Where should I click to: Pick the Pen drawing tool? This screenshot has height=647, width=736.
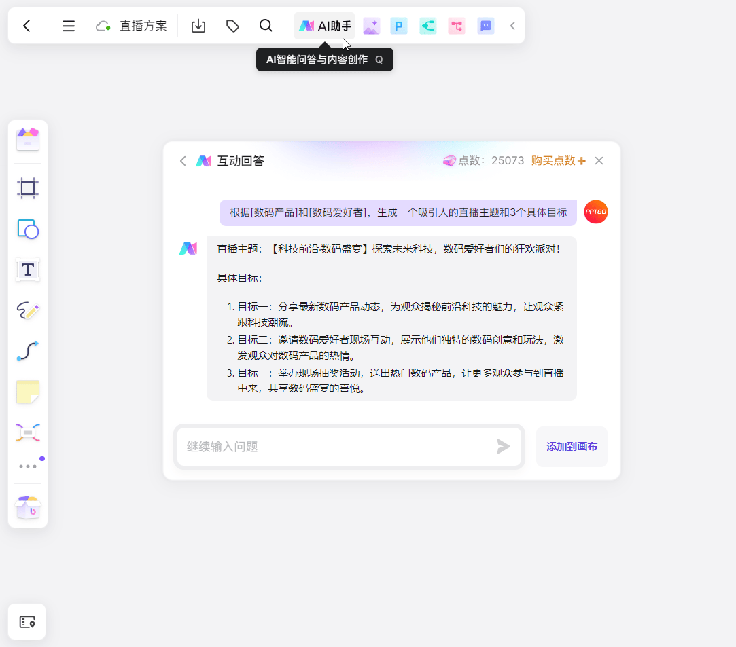click(28, 311)
